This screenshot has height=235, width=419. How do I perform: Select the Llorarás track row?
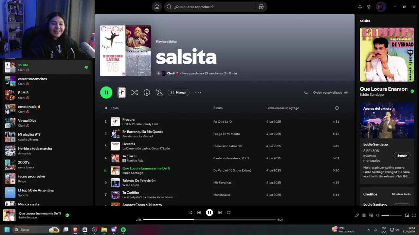point(225,146)
